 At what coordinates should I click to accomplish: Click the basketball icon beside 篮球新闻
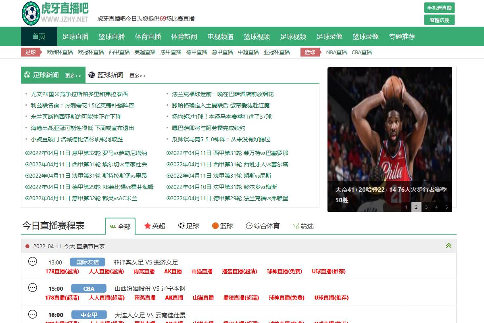tap(92, 75)
